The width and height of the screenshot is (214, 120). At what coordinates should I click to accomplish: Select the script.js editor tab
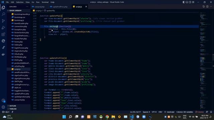click(79, 7)
